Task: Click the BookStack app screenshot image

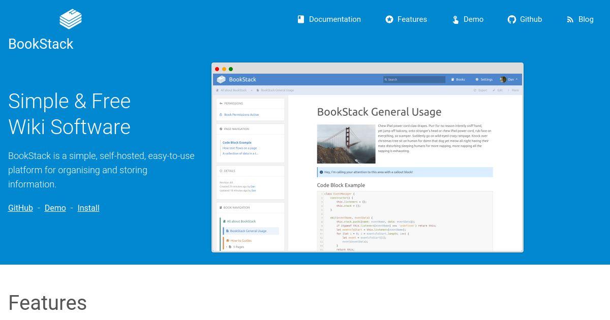Action: point(368,157)
